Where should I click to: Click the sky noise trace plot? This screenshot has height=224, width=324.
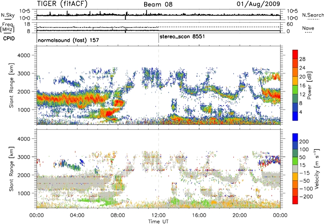pos(158,15)
